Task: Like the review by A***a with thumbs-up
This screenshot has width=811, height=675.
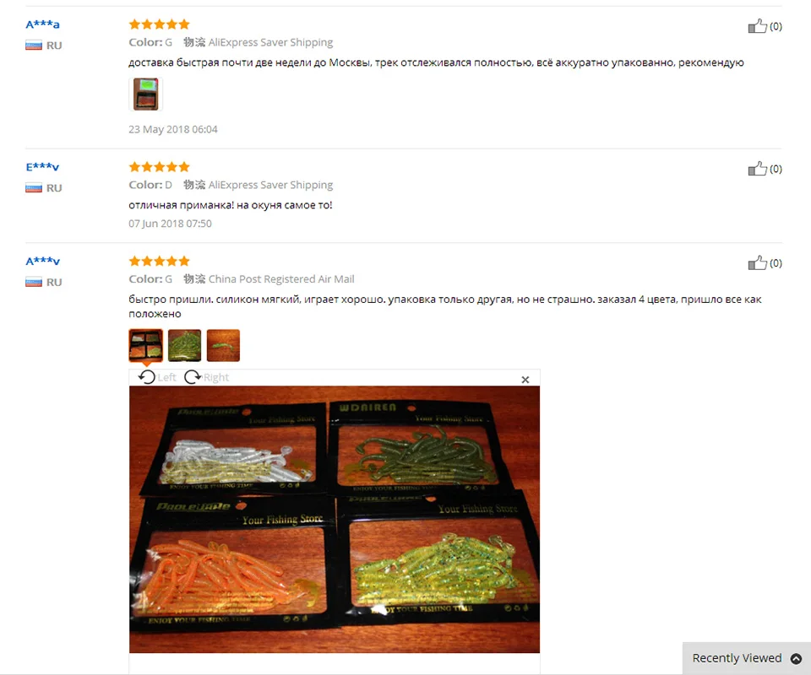Action: click(x=757, y=26)
